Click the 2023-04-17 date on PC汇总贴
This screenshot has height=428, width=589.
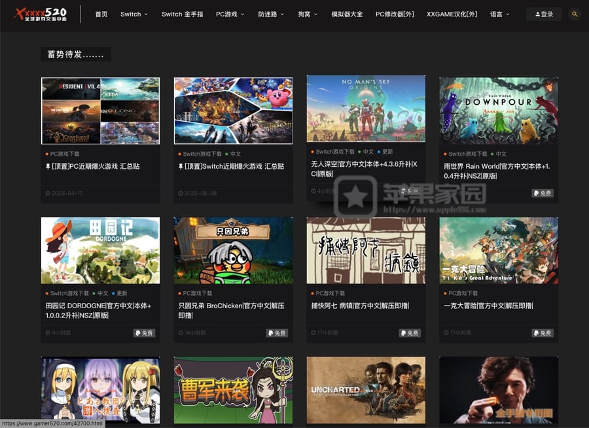click(x=64, y=193)
